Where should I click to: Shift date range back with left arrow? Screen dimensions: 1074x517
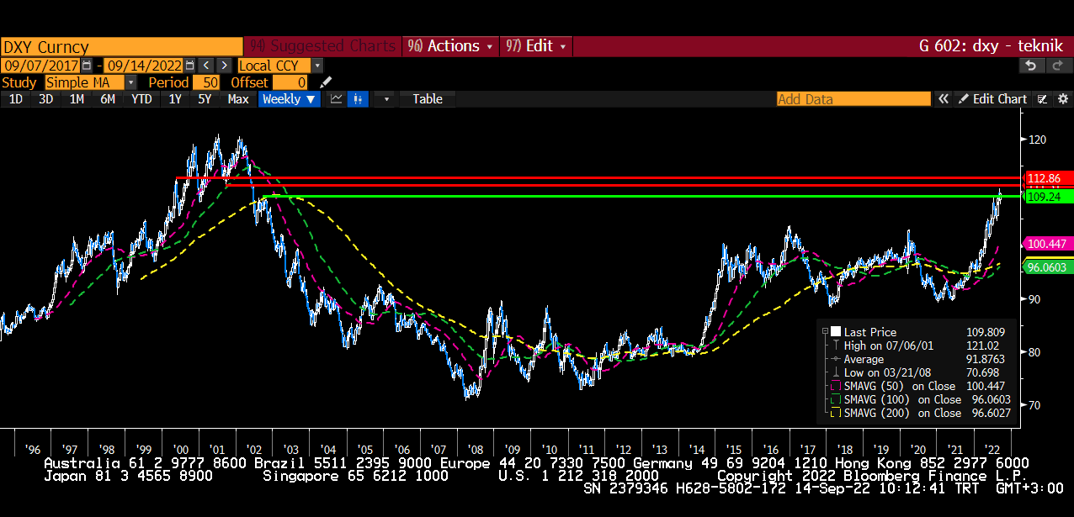click(206, 65)
